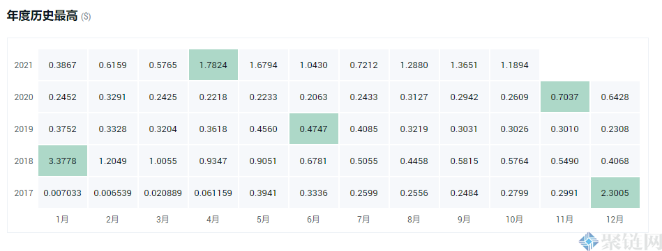
Task: Click the 2017 year row label
Action: 23,193
